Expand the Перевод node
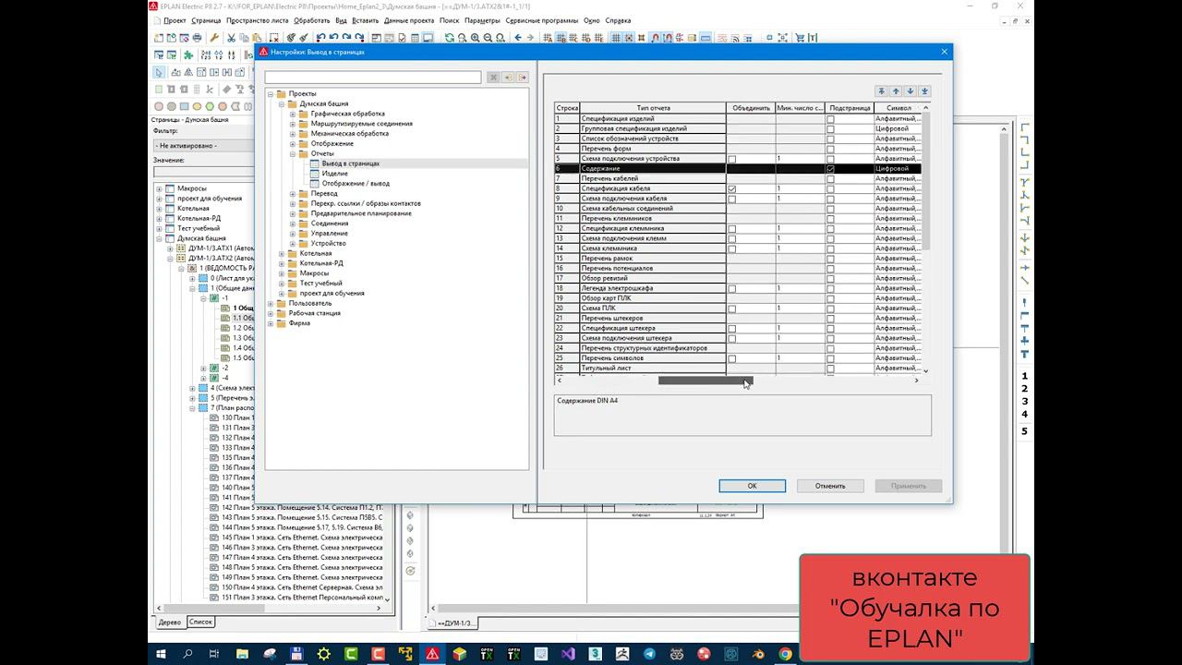Screen dimensions: 1182x665 pyautogui.click(x=293, y=193)
